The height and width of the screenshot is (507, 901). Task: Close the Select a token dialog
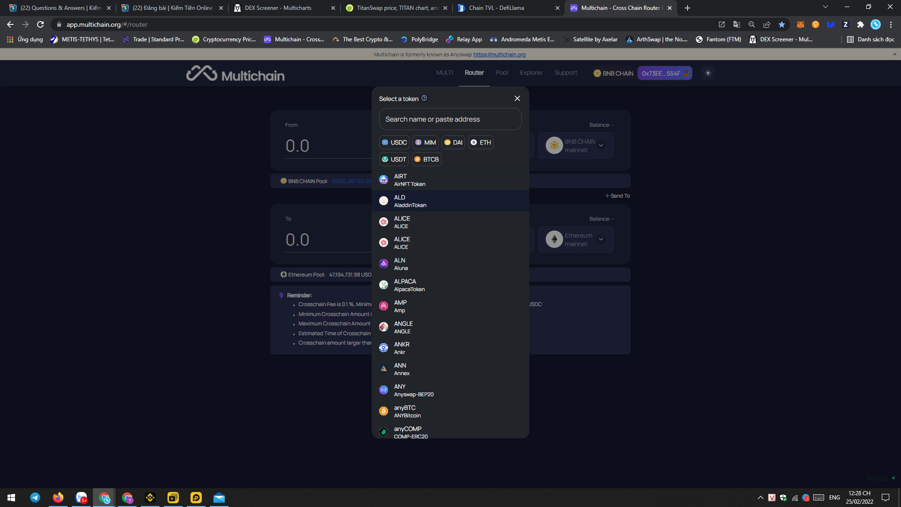coord(517,99)
